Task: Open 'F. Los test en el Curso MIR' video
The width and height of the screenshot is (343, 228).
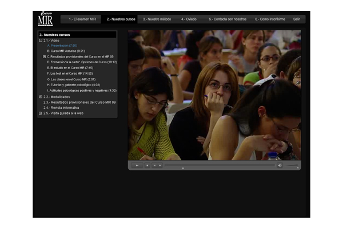Action: (x=70, y=74)
